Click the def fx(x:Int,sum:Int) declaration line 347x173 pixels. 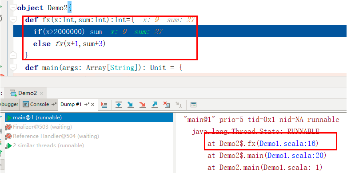80,20
